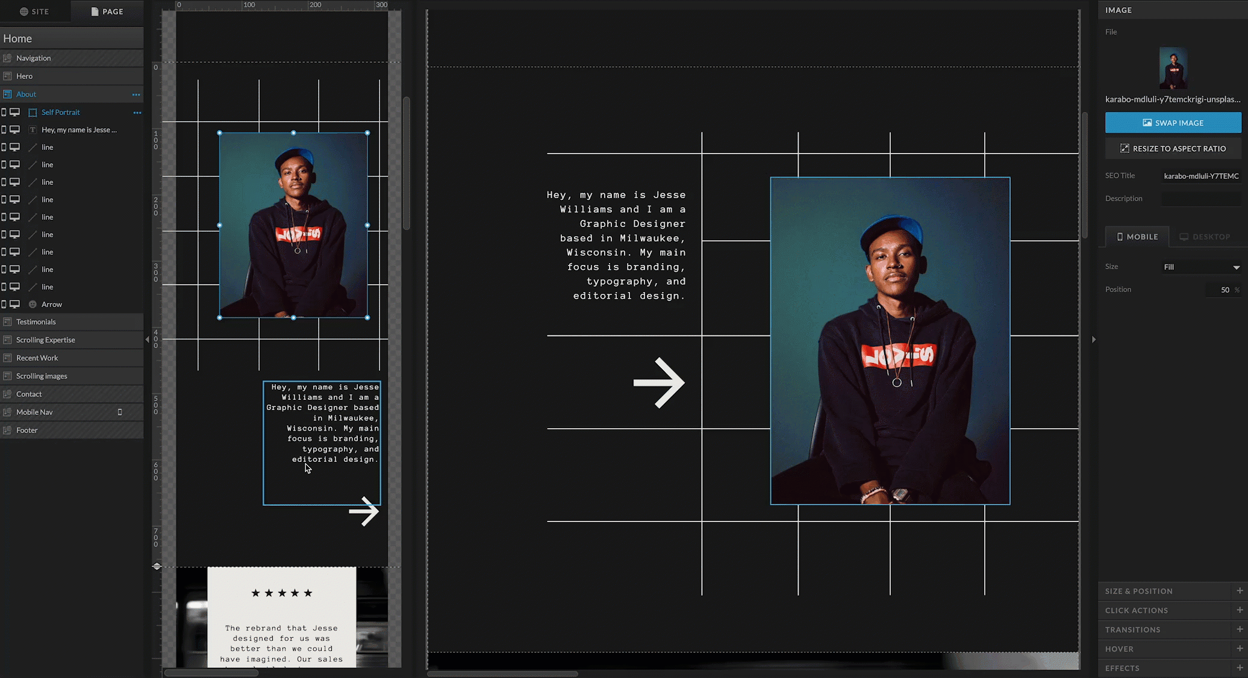Collapse the left panel with arrow handle

[x=148, y=340]
